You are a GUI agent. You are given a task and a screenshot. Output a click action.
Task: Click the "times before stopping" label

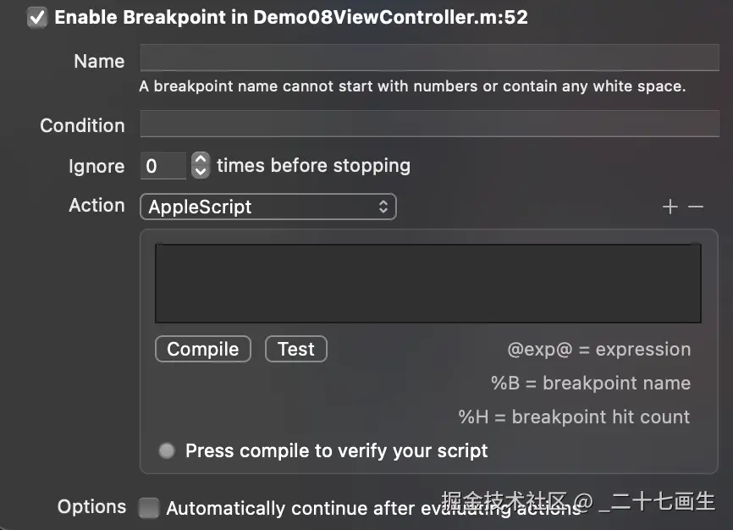point(313,166)
